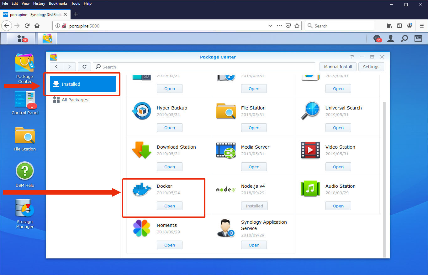Open Media Server

click(x=254, y=167)
